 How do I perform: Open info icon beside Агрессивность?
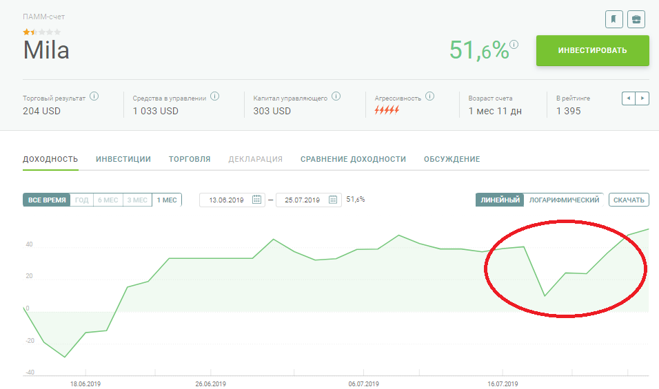(429, 96)
